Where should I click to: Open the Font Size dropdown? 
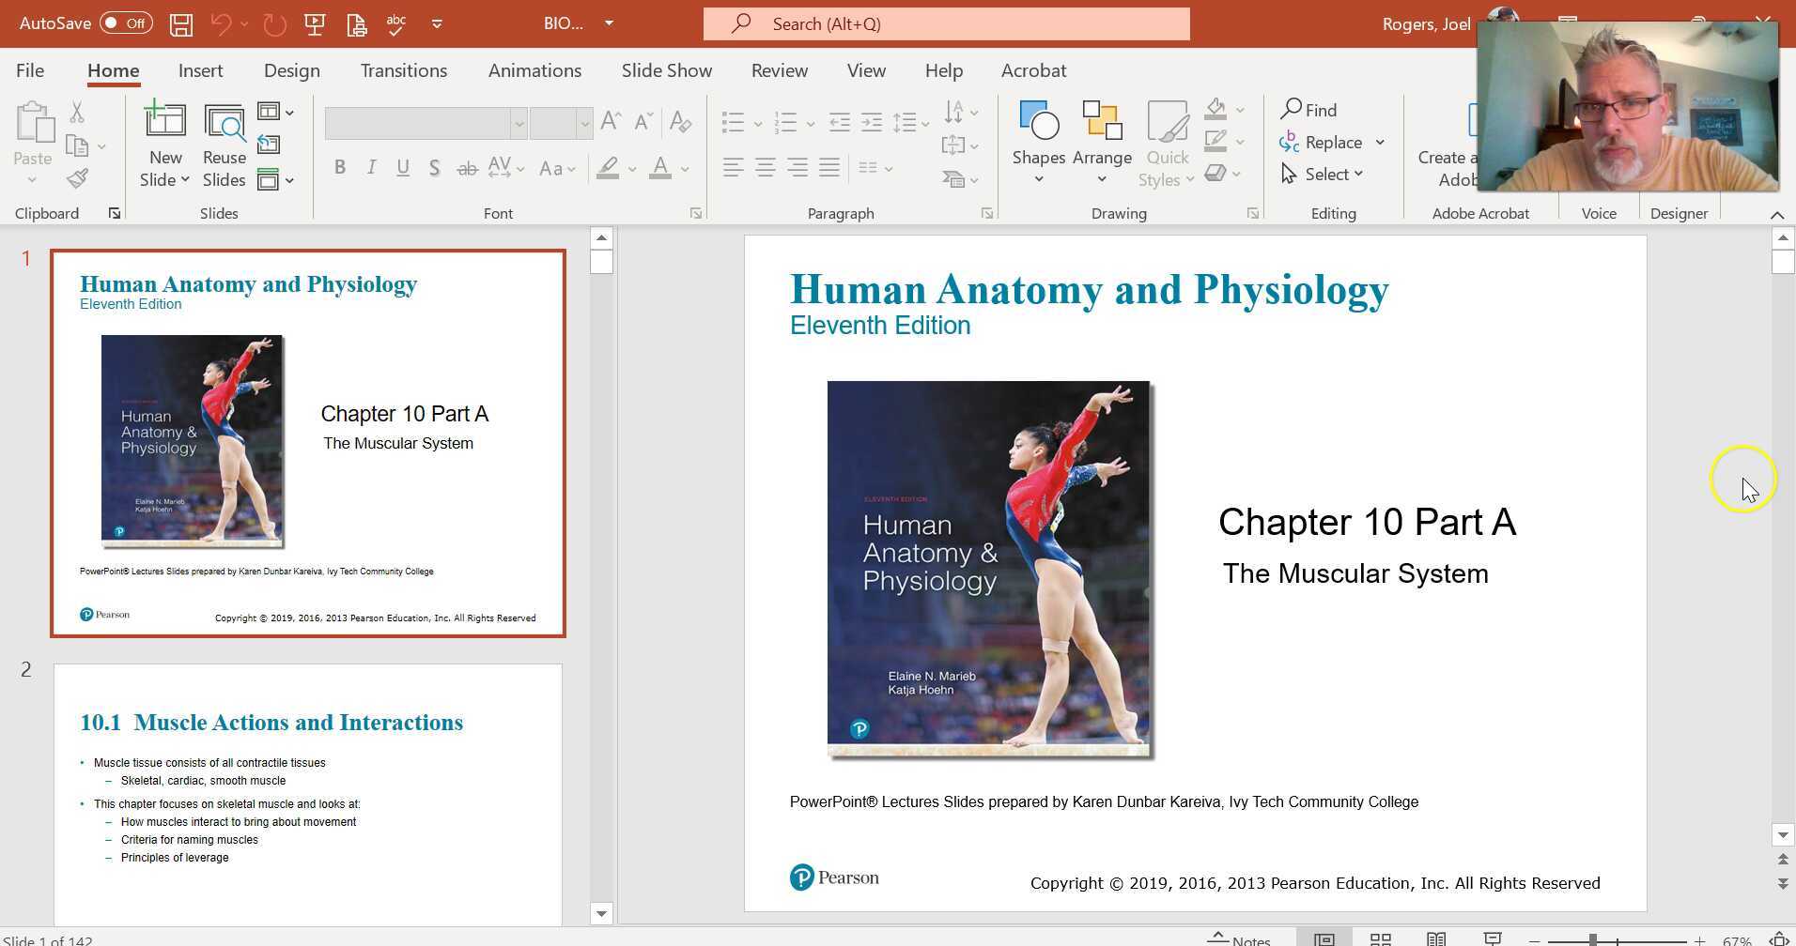pyautogui.click(x=585, y=123)
